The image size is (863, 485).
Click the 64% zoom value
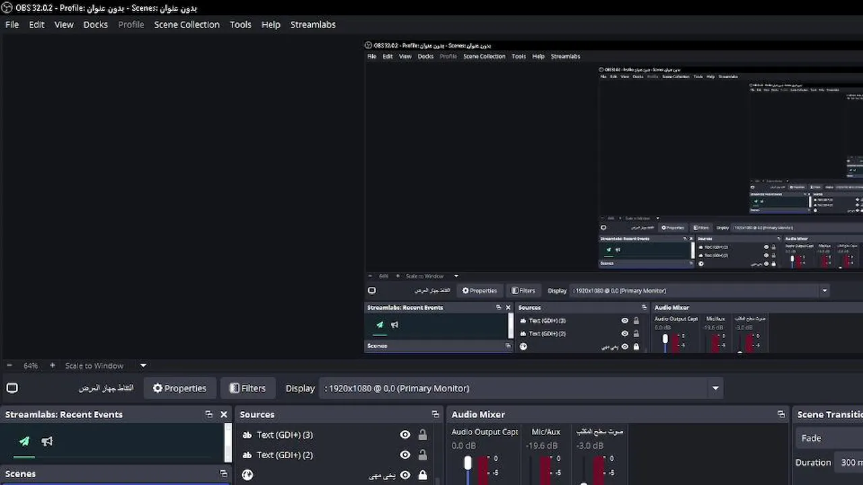pos(30,366)
